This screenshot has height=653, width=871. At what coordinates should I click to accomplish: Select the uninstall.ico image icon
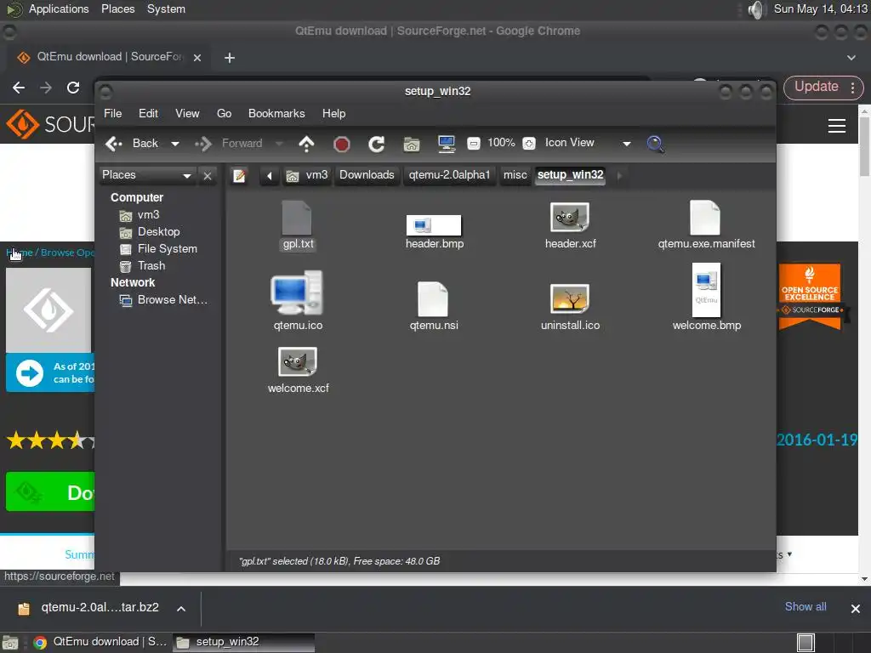pos(570,298)
